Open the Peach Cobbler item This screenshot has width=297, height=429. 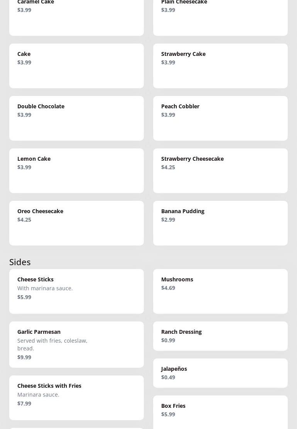pyautogui.click(x=220, y=118)
